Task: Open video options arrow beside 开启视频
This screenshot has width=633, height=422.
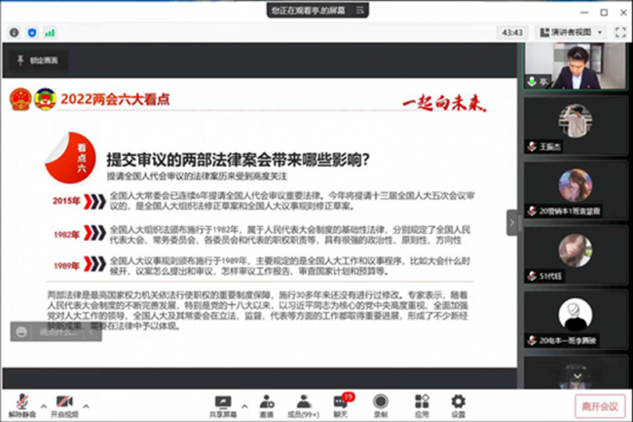Action: [87, 401]
